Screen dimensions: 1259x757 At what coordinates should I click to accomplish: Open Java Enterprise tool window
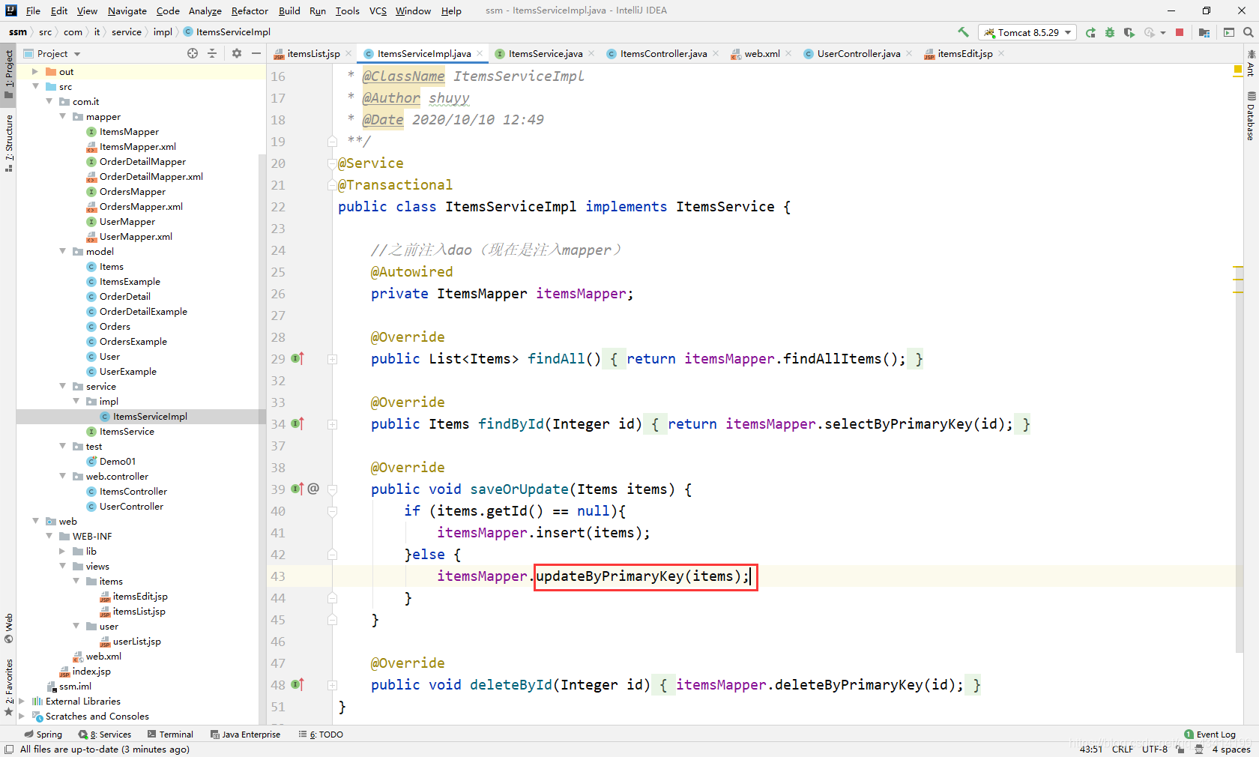[245, 735]
